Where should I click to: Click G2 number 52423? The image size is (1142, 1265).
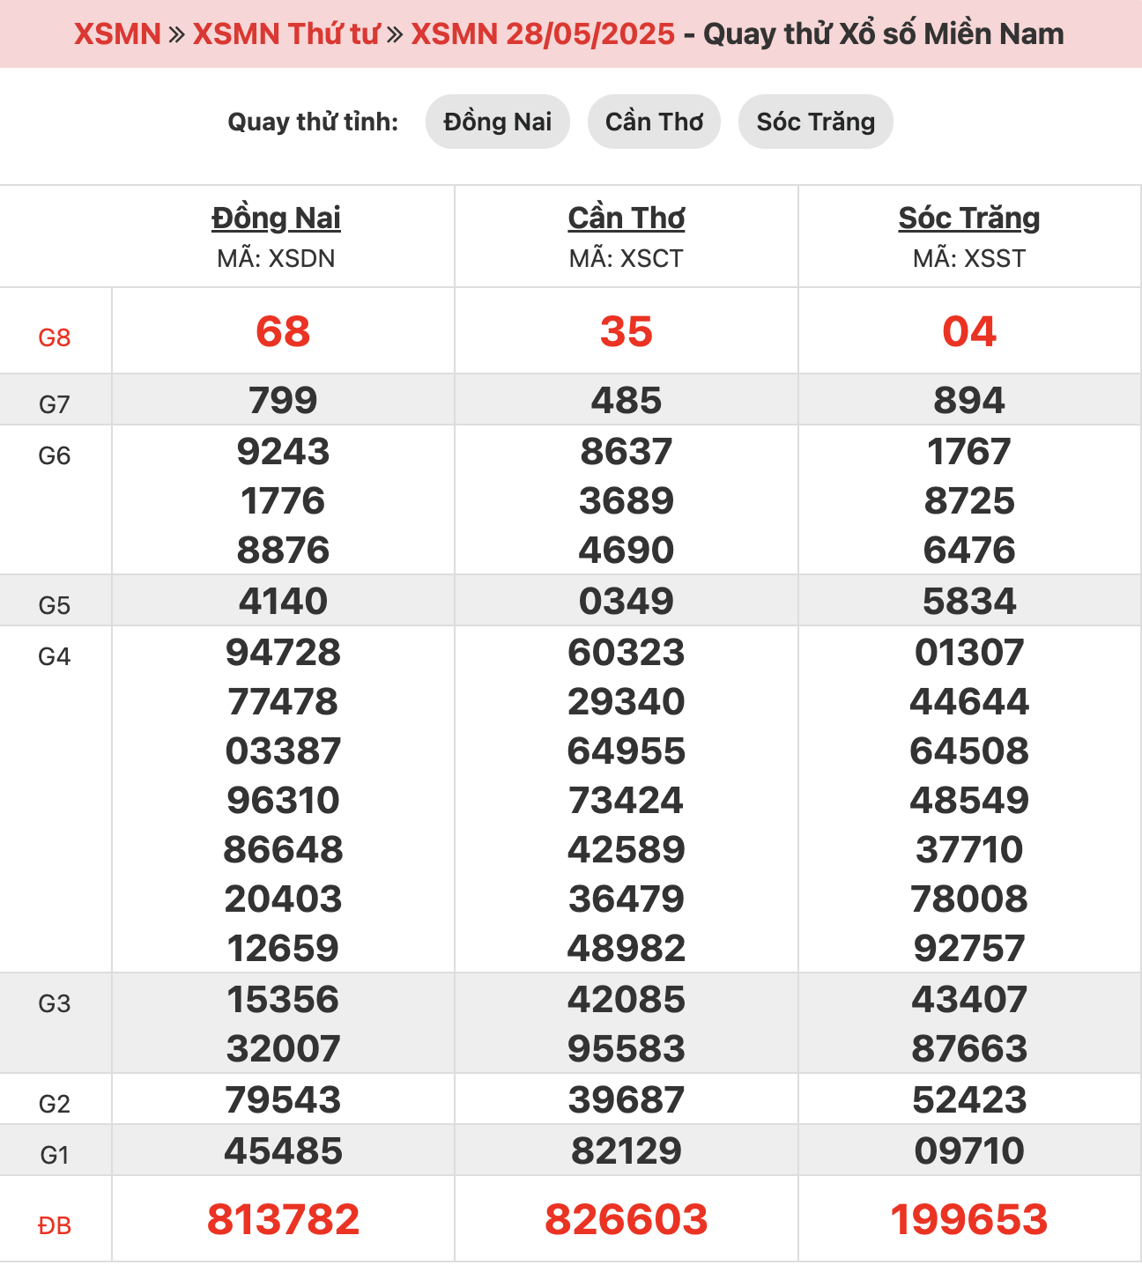pyautogui.click(x=969, y=1100)
